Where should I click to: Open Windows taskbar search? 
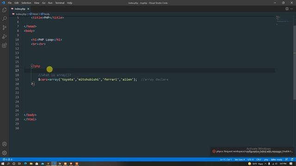[x=8, y=164]
